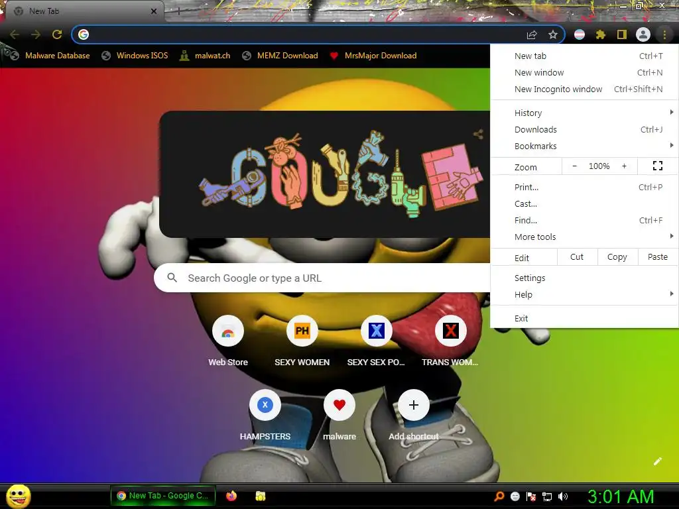Go forward with the forward arrow

(36, 34)
